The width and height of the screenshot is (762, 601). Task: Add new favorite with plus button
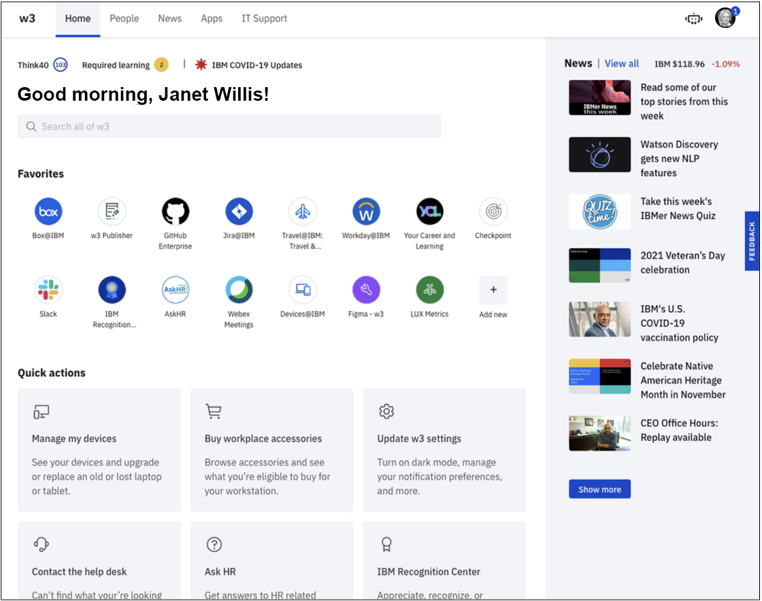(493, 290)
